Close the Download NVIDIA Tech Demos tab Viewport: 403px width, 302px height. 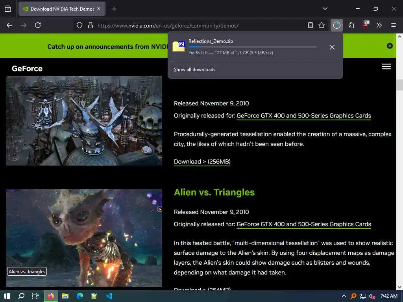point(99,9)
